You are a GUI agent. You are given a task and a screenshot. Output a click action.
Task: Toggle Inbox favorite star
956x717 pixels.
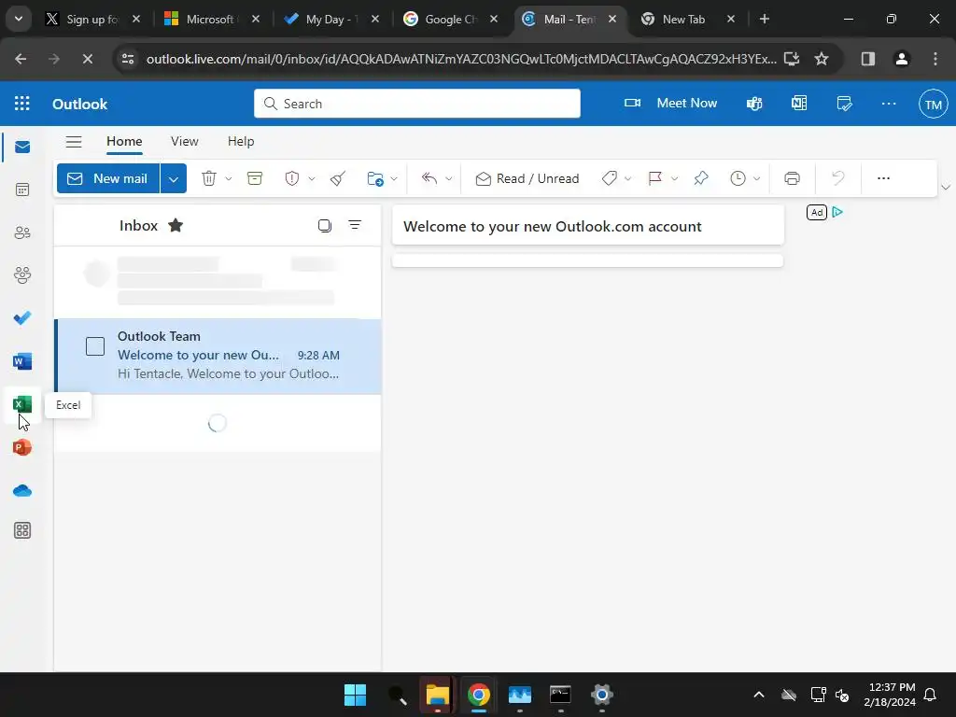coord(176,226)
